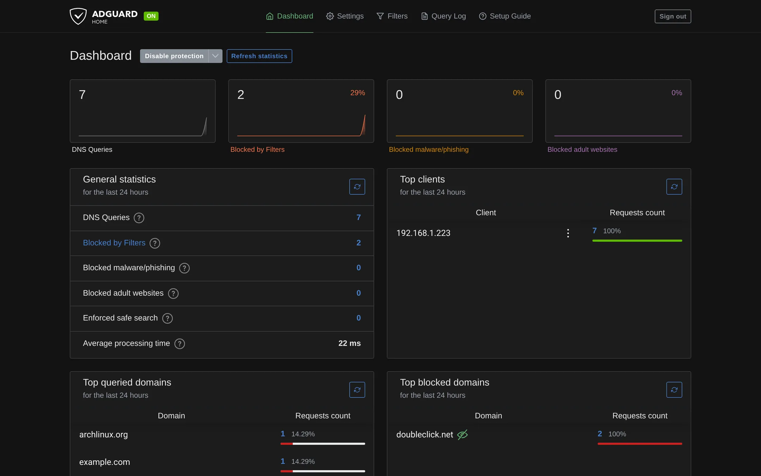Viewport: 761px width, 476px height.
Task: Open the Setup Guide page
Action: pyautogui.click(x=505, y=16)
